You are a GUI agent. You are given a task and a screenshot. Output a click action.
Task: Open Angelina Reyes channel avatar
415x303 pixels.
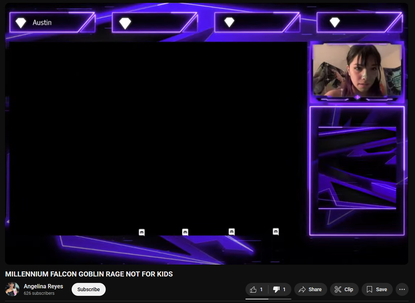coord(12,289)
